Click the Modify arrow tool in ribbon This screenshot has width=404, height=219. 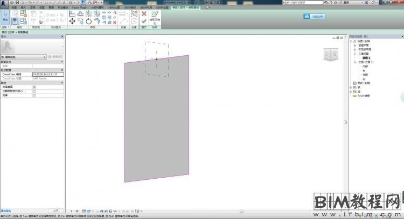click(5, 19)
